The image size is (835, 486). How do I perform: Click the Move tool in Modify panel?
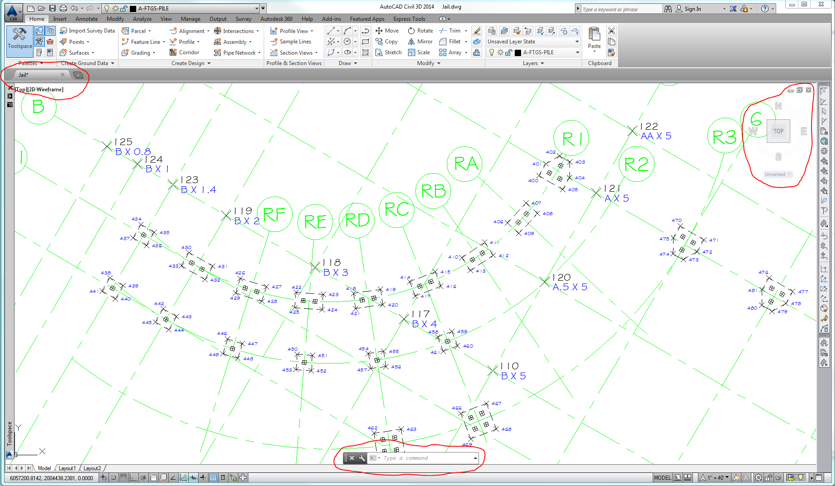click(387, 31)
